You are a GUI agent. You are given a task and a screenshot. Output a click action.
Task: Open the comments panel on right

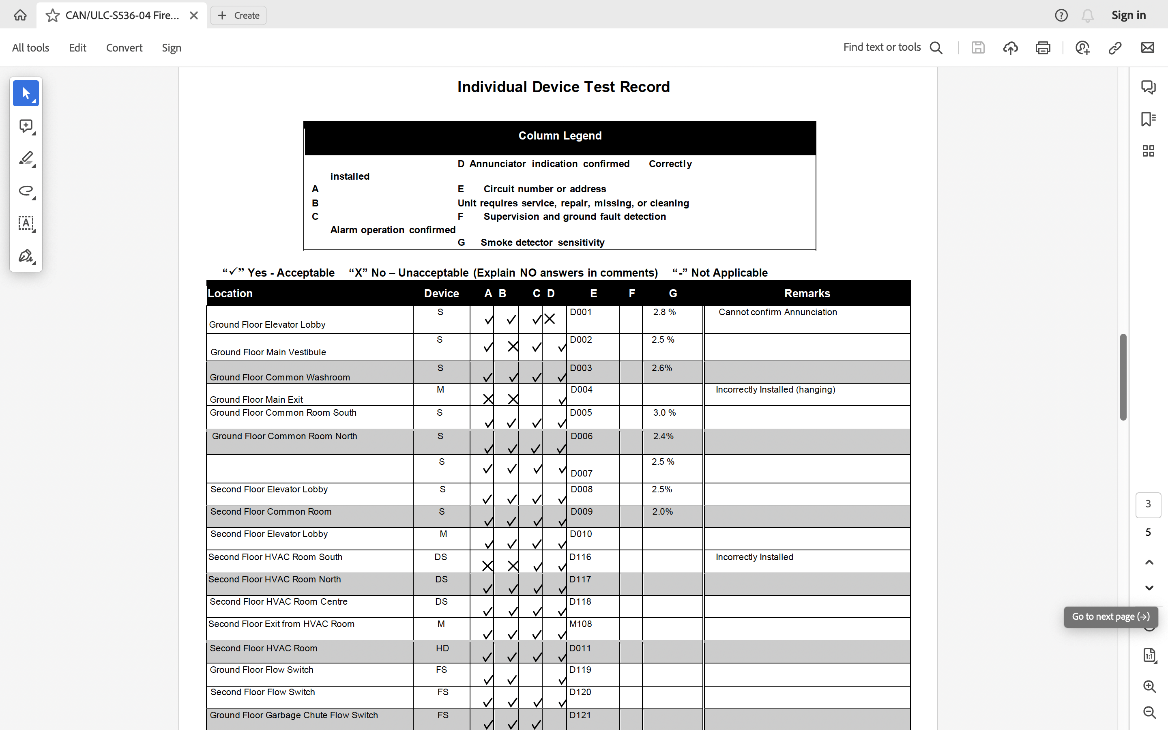1148,87
